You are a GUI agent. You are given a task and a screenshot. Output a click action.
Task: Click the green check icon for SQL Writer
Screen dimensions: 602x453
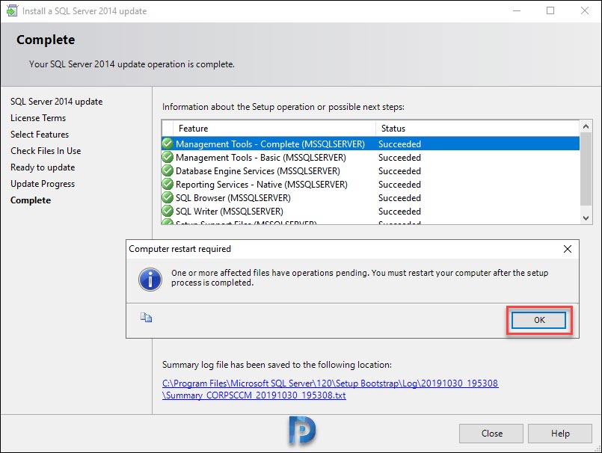168,211
